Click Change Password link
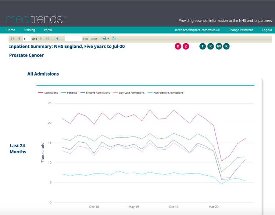The width and height of the screenshot is (275, 215). coord(241,30)
